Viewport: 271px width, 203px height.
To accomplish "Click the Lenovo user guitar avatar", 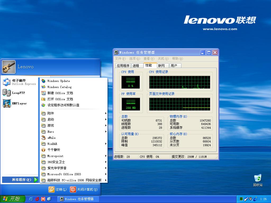I will click(x=9, y=67).
